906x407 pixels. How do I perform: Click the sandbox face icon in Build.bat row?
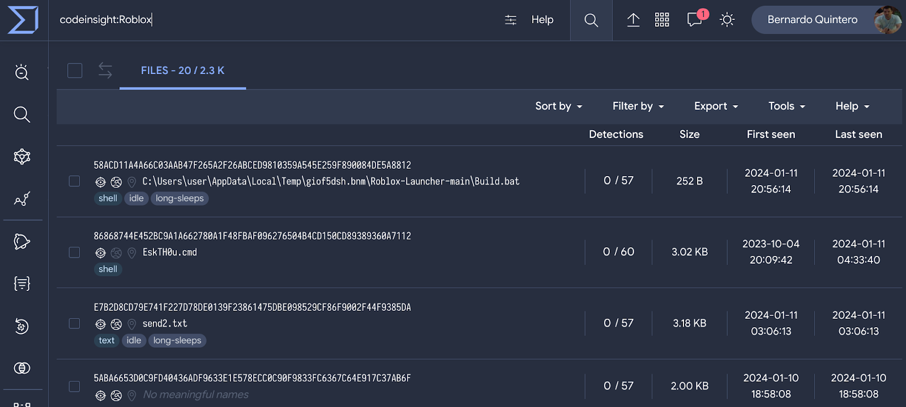(x=116, y=182)
